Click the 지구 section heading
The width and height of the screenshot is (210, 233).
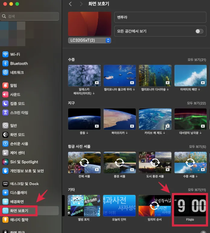[71, 103]
